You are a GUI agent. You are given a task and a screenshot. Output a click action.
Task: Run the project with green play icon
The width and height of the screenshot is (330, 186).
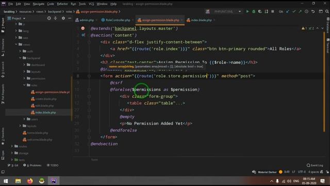pyautogui.click(x=247, y=11)
